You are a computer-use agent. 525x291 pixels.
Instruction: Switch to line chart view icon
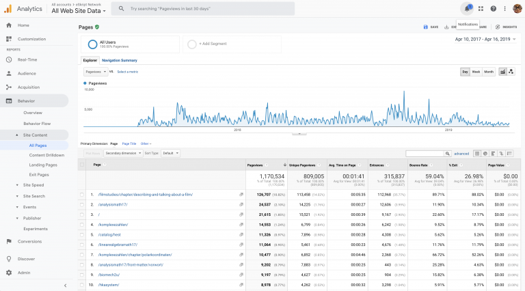coord(502,72)
